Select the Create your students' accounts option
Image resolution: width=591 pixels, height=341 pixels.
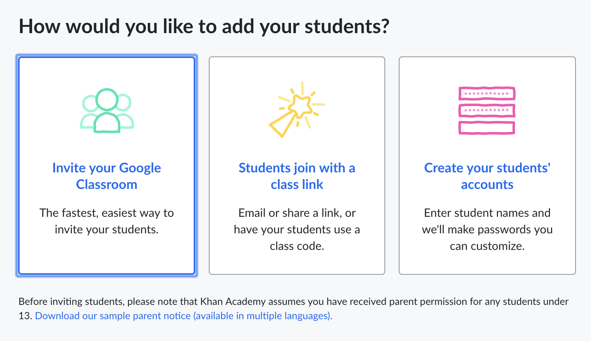coord(487,166)
